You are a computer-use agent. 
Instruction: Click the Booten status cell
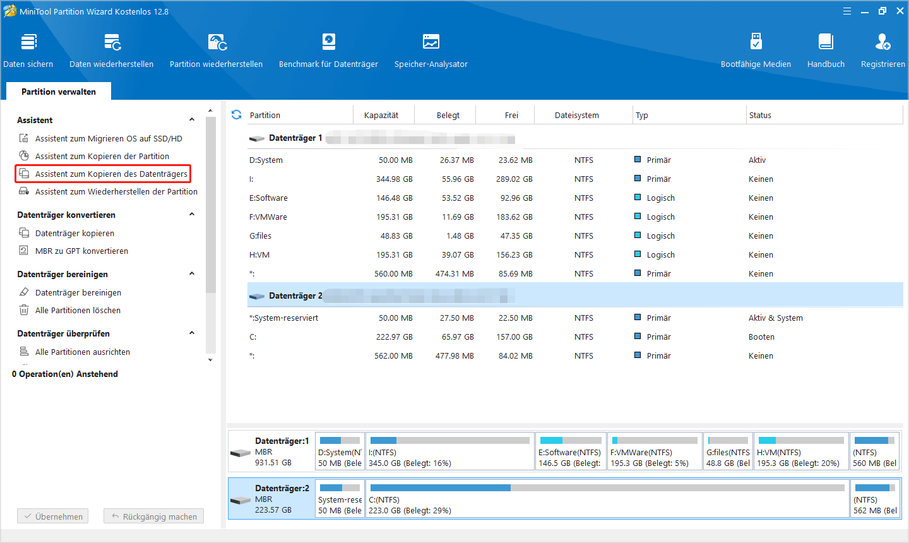[761, 337]
